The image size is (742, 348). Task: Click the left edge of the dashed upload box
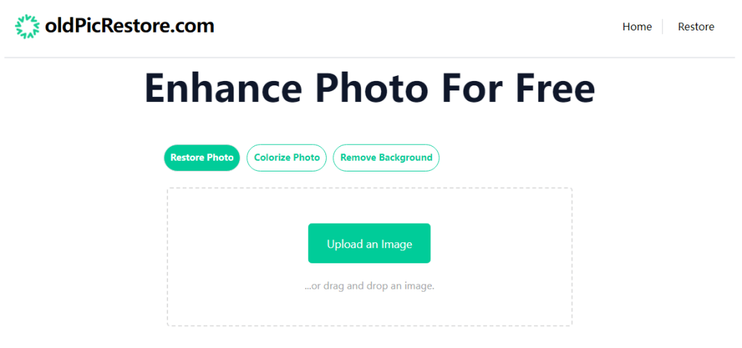(x=167, y=257)
